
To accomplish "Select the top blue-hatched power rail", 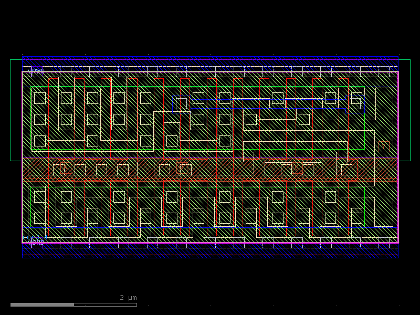I will point(210,62).
